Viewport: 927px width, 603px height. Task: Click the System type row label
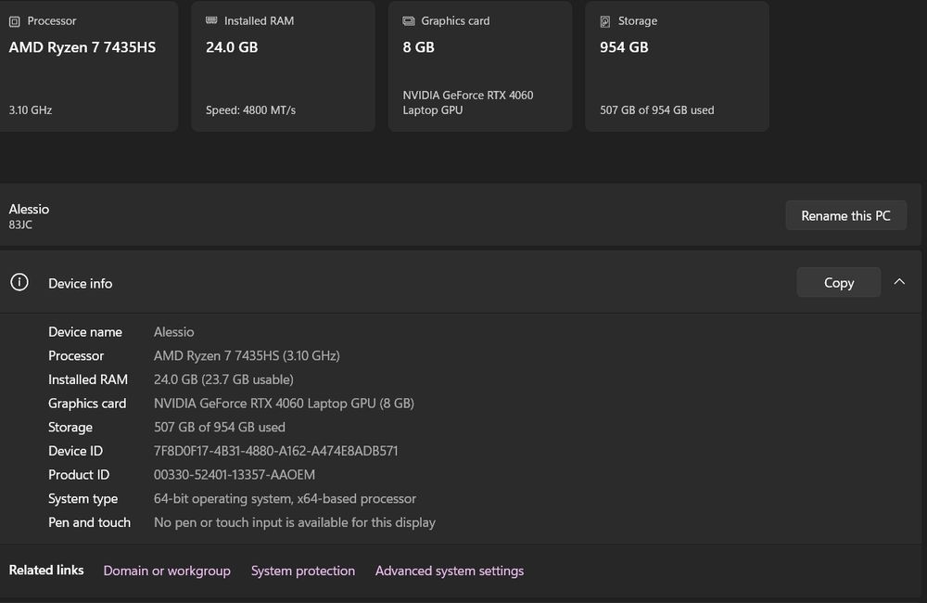pyautogui.click(x=83, y=499)
